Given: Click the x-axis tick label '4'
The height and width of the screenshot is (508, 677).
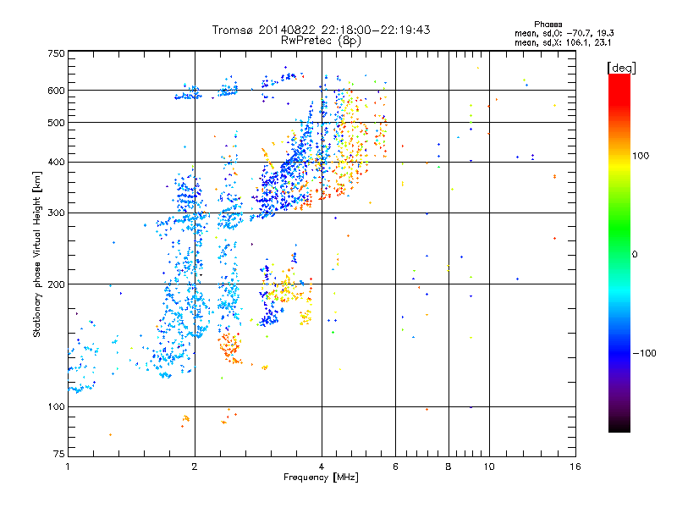Looking at the screenshot, I should point(322,467).
